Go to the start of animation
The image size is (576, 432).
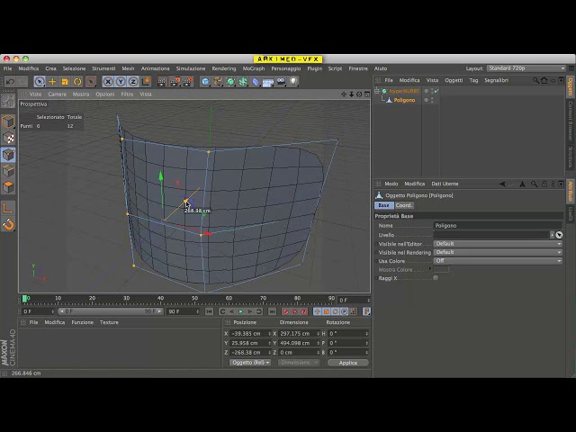(209, 311)
